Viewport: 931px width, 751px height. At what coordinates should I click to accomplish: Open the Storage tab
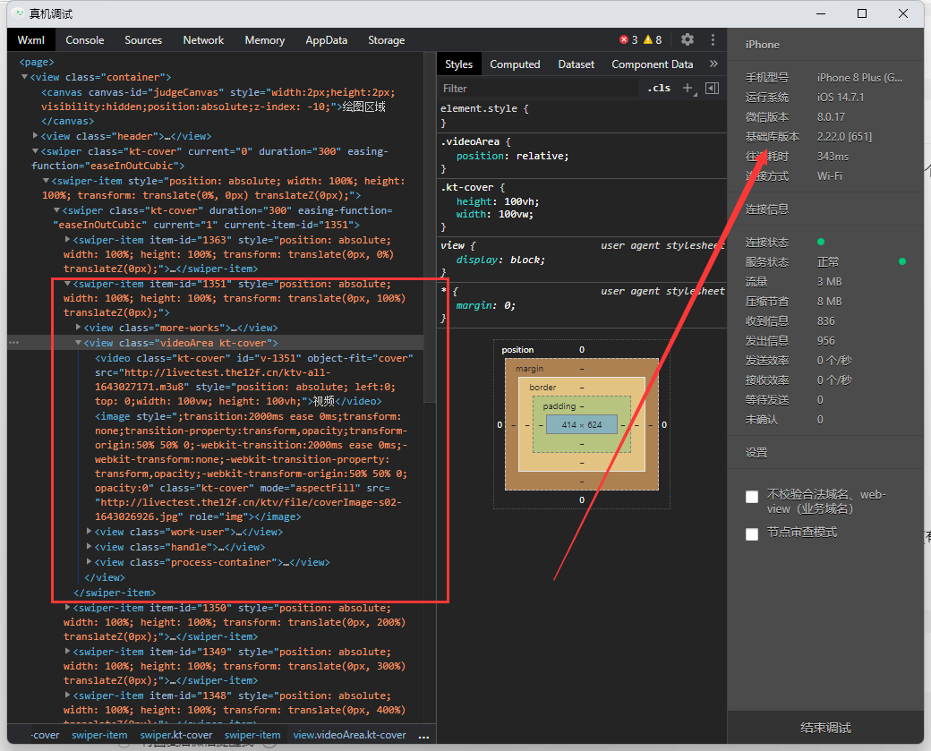(x=387, y=39)
